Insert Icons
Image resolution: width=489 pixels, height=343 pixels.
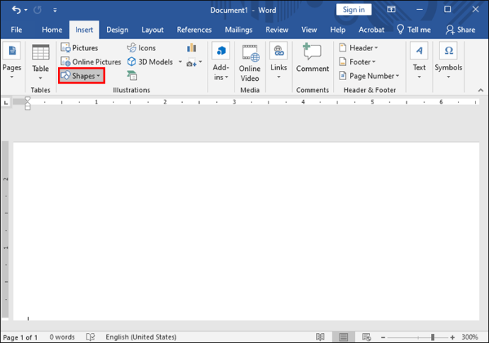141,47
